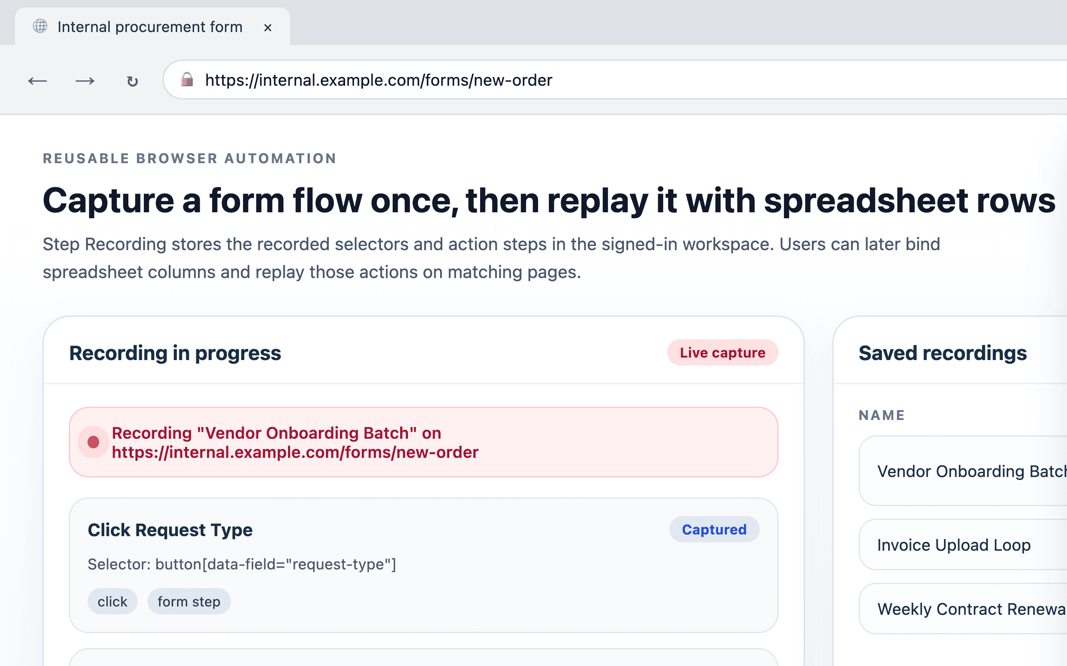
Task: Reload the page with the refresh icon
Action: point(132,81)
